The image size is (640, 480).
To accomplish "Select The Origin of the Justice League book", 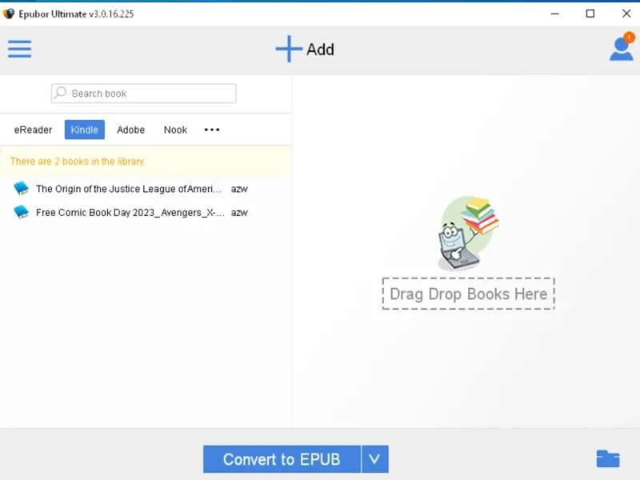I will (129, 189).
